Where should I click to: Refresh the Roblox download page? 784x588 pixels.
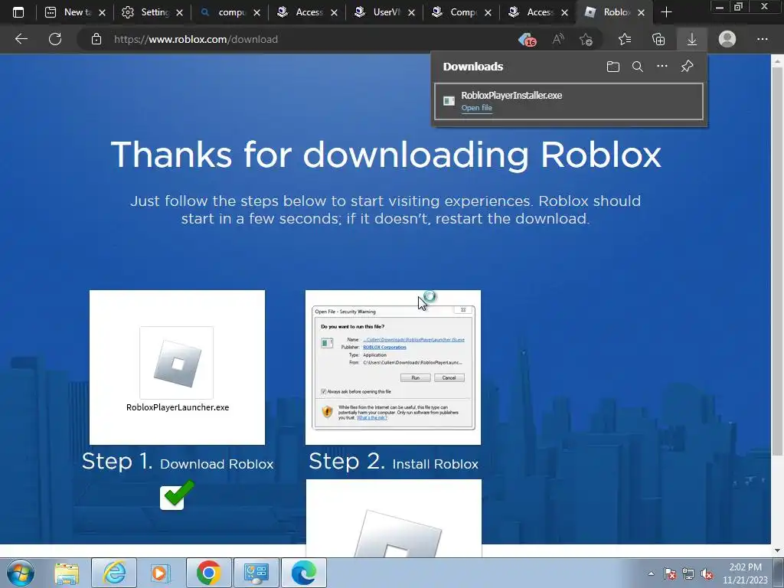click(x=55, y=39)
